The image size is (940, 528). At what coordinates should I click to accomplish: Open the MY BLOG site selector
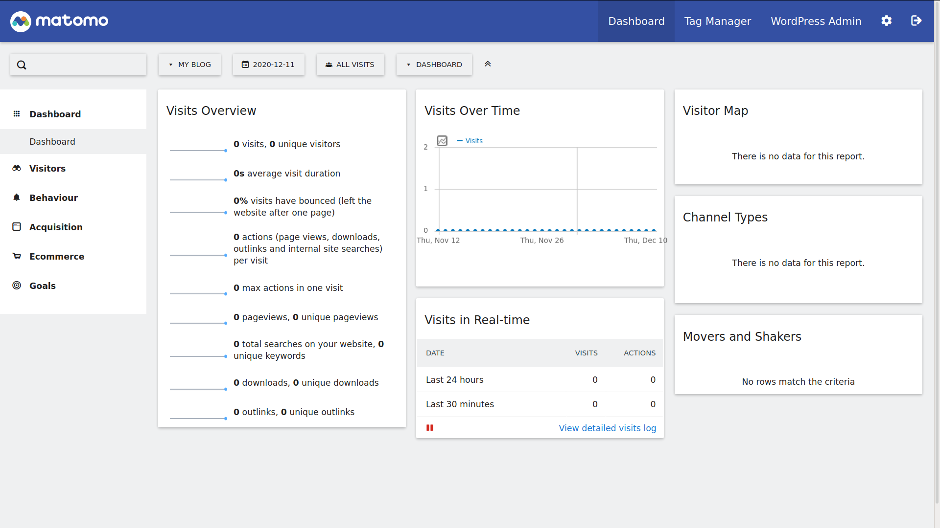pos(189,65)
